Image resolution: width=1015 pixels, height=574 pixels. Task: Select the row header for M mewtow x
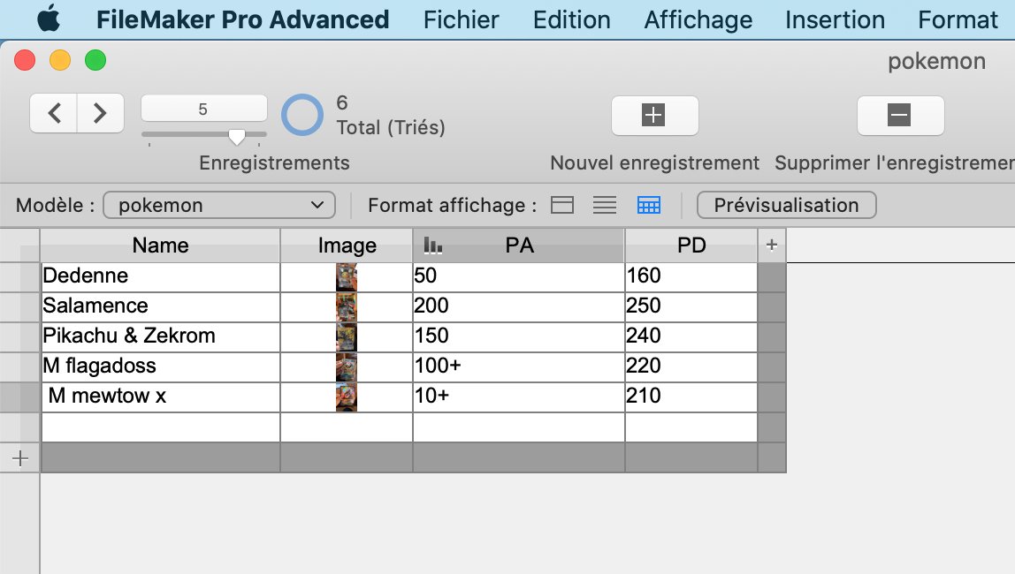(x=20, y=397)
